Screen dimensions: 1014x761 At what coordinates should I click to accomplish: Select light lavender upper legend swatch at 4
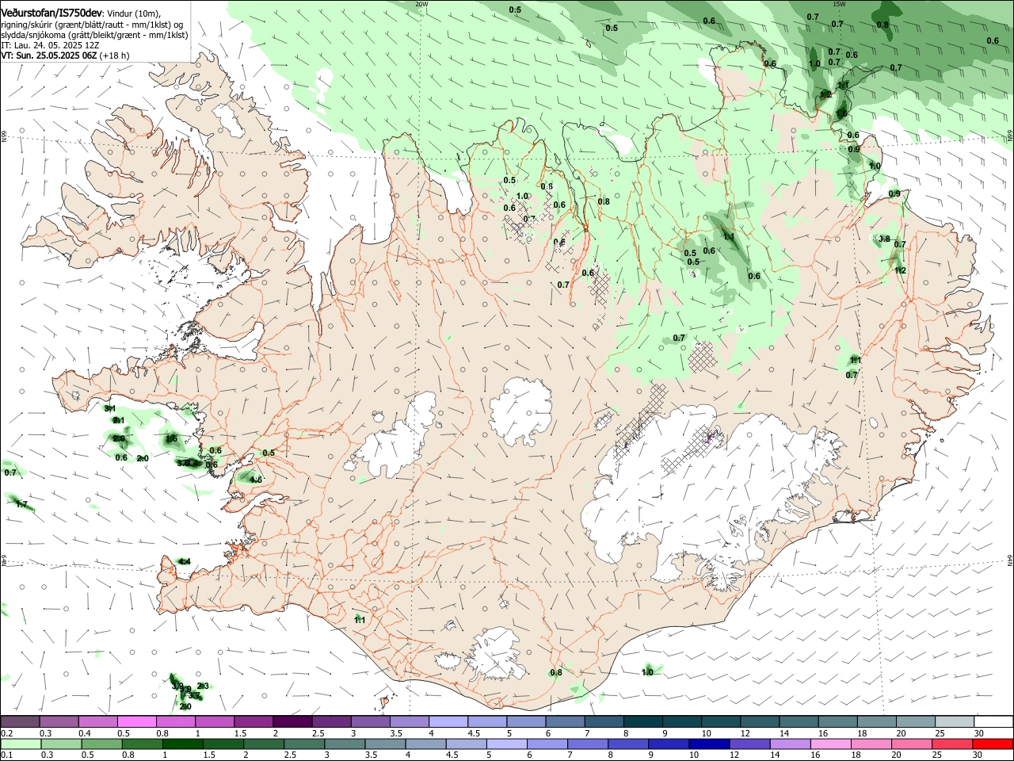click(x=448, y=721)
